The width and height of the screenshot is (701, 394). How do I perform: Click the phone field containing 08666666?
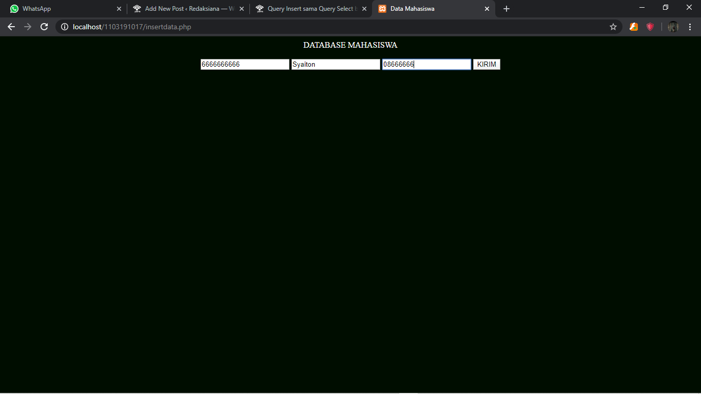coord(426,64)
